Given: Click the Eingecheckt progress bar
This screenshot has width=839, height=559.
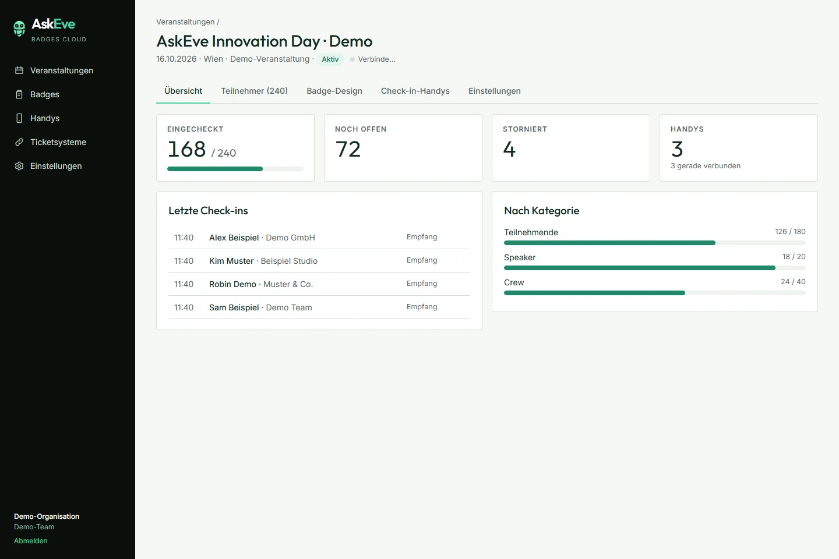Looking at the screenshot, I should click(235, 169).
